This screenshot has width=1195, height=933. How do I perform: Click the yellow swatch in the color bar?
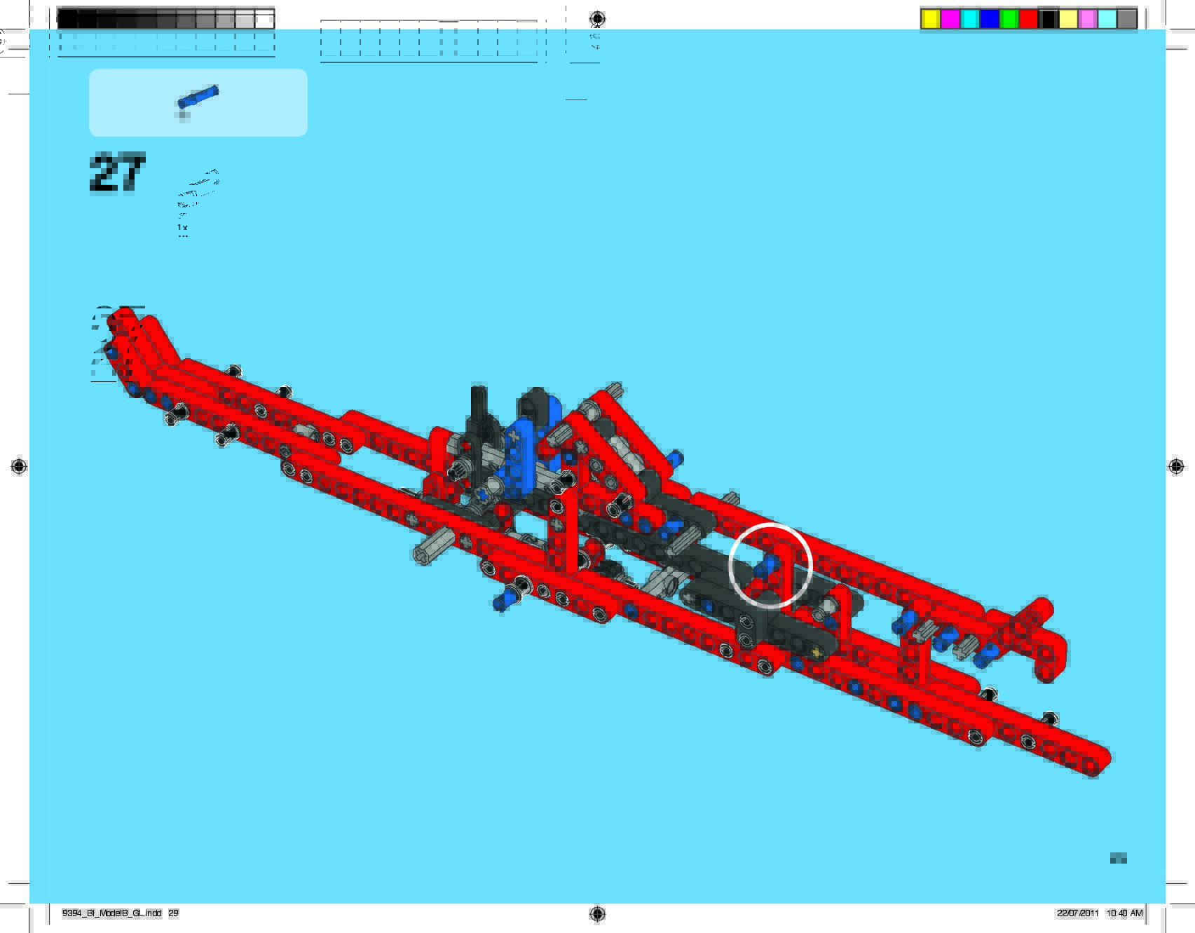[x=930, y=19]
